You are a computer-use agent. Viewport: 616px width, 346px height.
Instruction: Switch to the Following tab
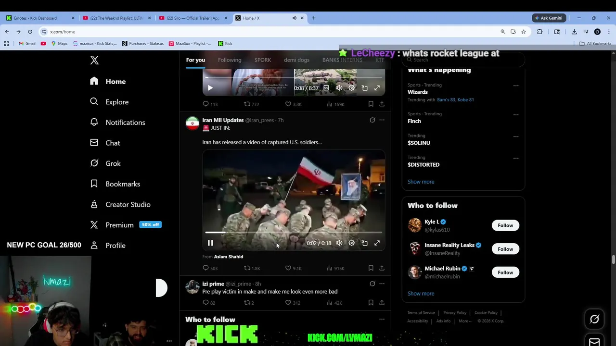click(x=230, y=60)
